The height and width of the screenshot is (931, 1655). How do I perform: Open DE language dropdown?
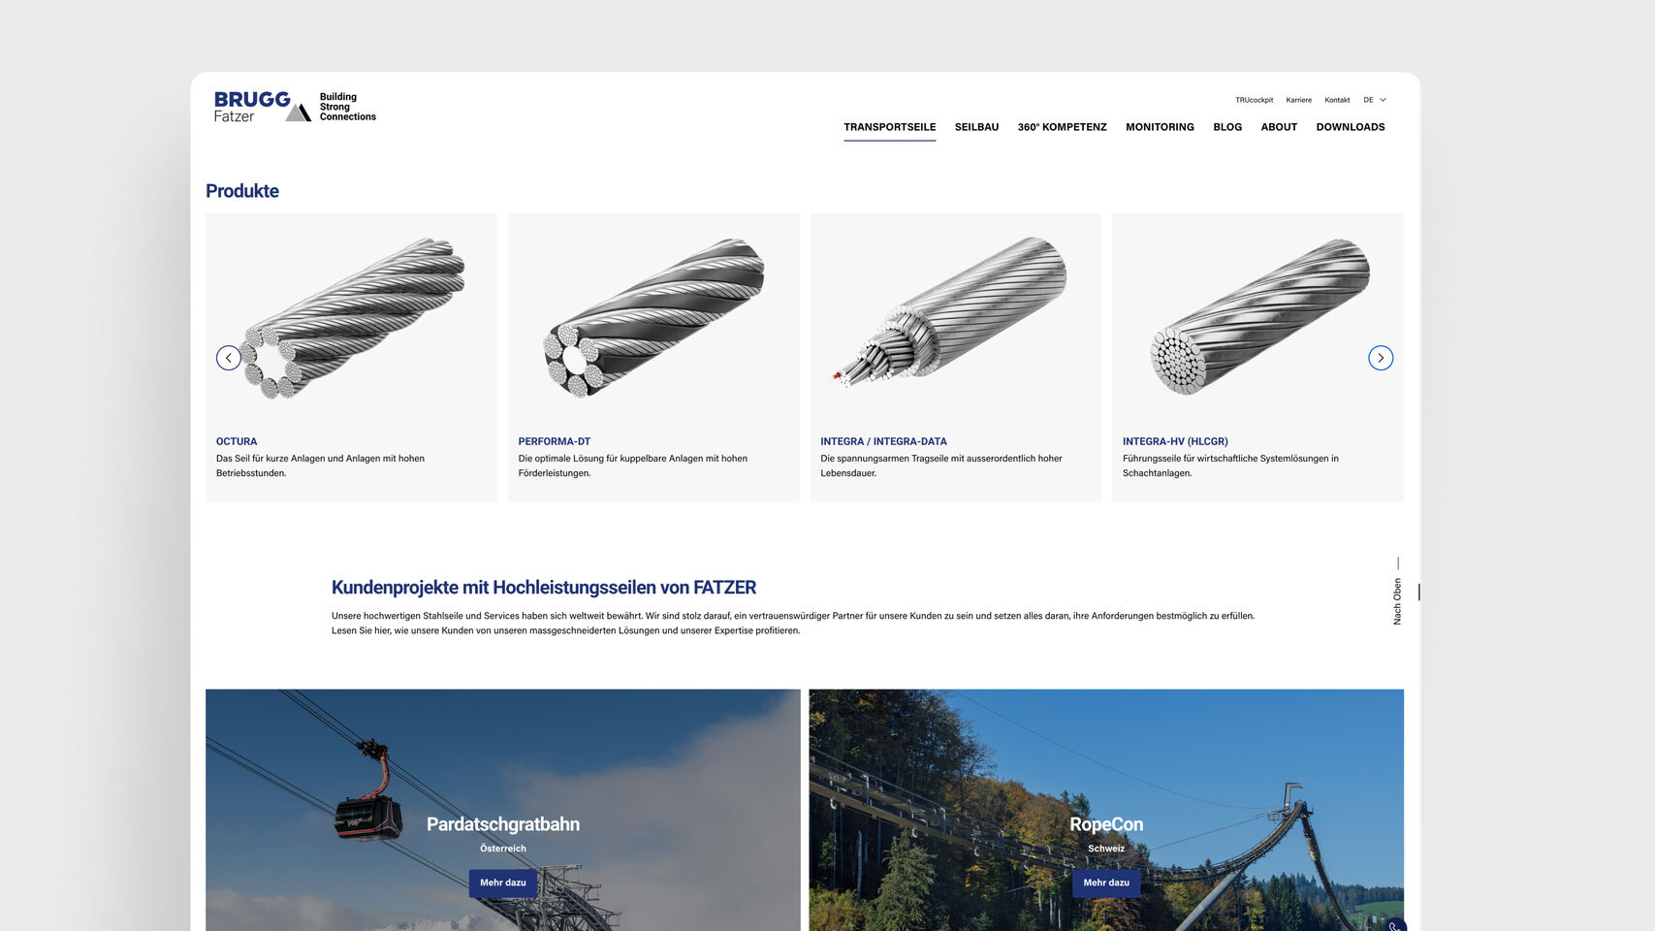click(1375, 100)
